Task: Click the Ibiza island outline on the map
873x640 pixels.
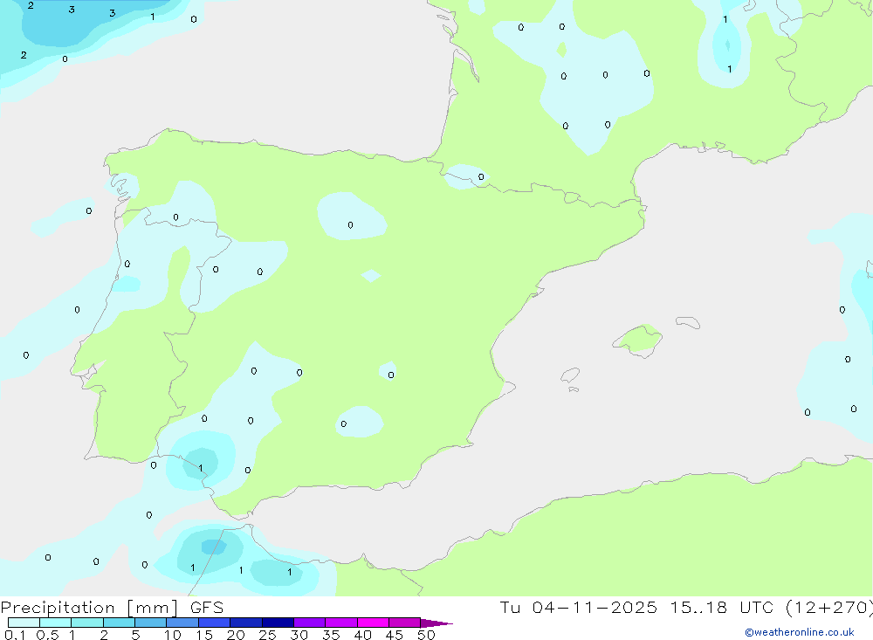Action: (x=570, y=375)
